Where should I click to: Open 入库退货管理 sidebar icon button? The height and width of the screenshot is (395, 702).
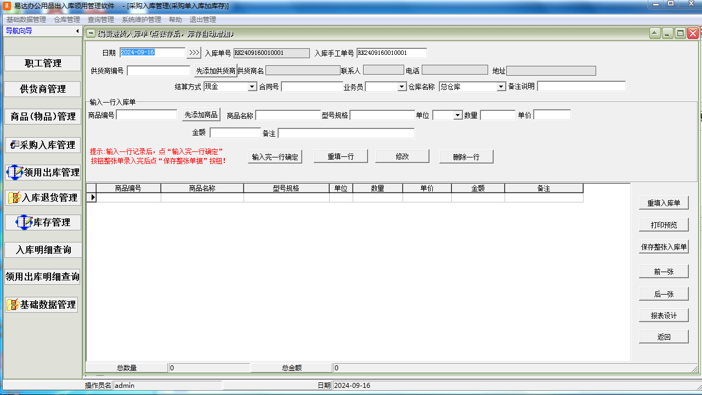tap(43, 198)
